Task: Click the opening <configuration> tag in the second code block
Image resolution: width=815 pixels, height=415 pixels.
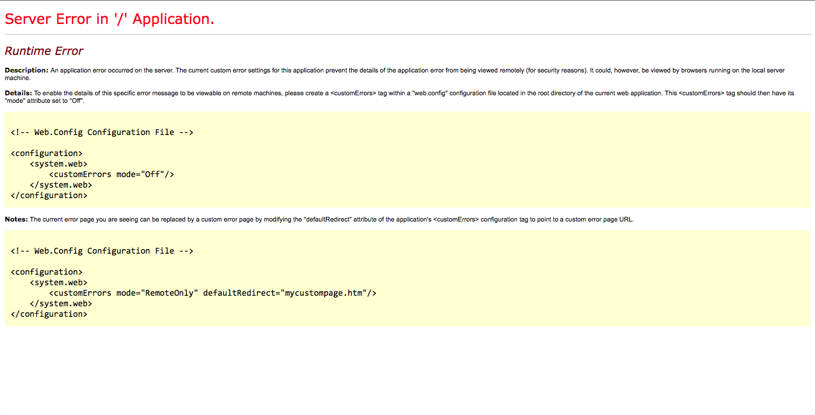Action: pyautogui.click(x=47, y=272)
